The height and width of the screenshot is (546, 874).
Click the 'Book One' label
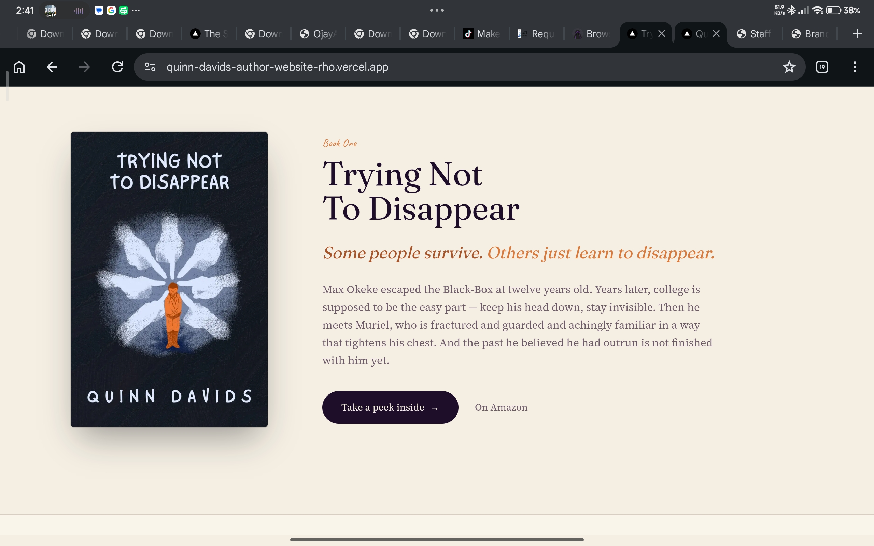340,143
